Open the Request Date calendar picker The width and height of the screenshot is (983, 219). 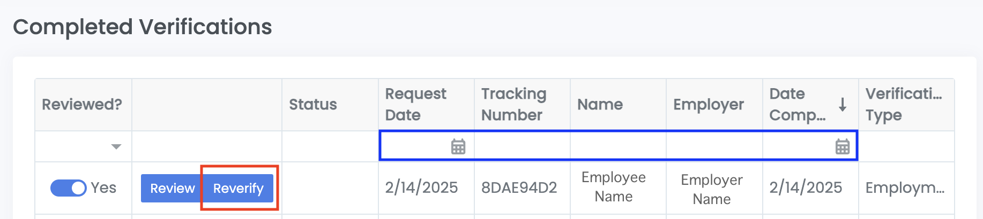[x=458, y=146]
